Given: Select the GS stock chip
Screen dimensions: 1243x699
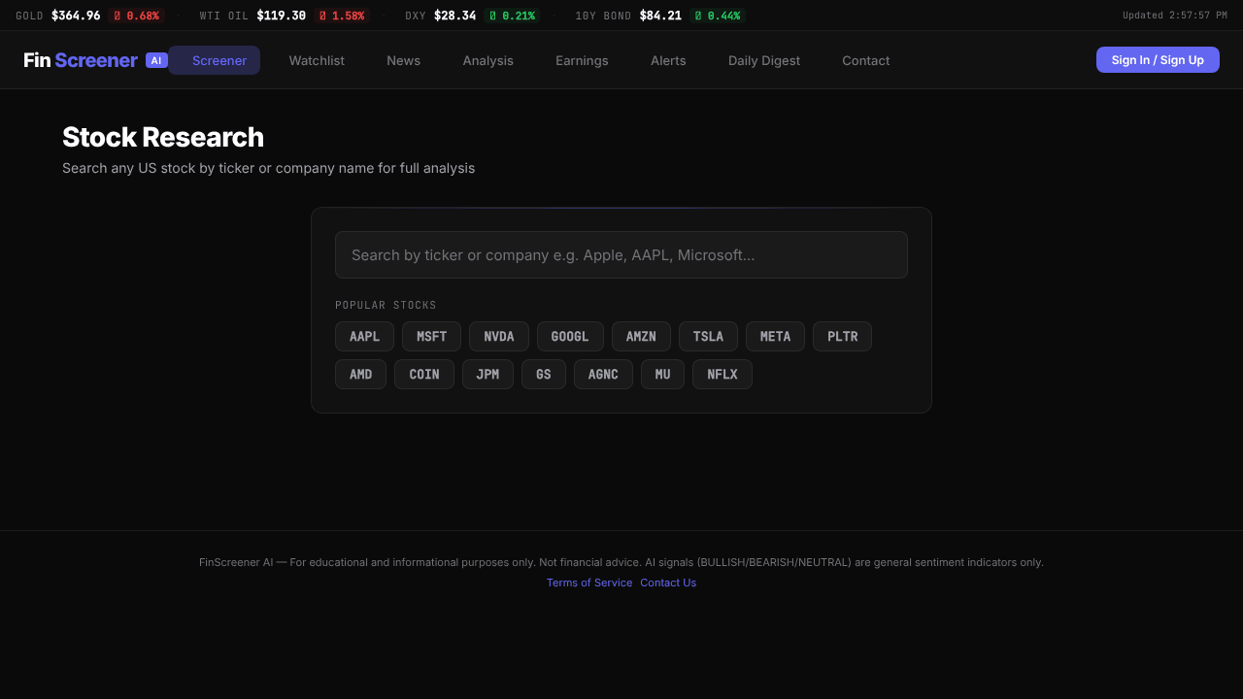Looking at the screenshot, I should pos(544,374).
